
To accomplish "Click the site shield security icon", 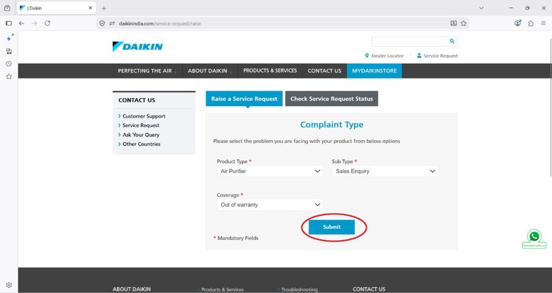I will click(x=102, y=23).
